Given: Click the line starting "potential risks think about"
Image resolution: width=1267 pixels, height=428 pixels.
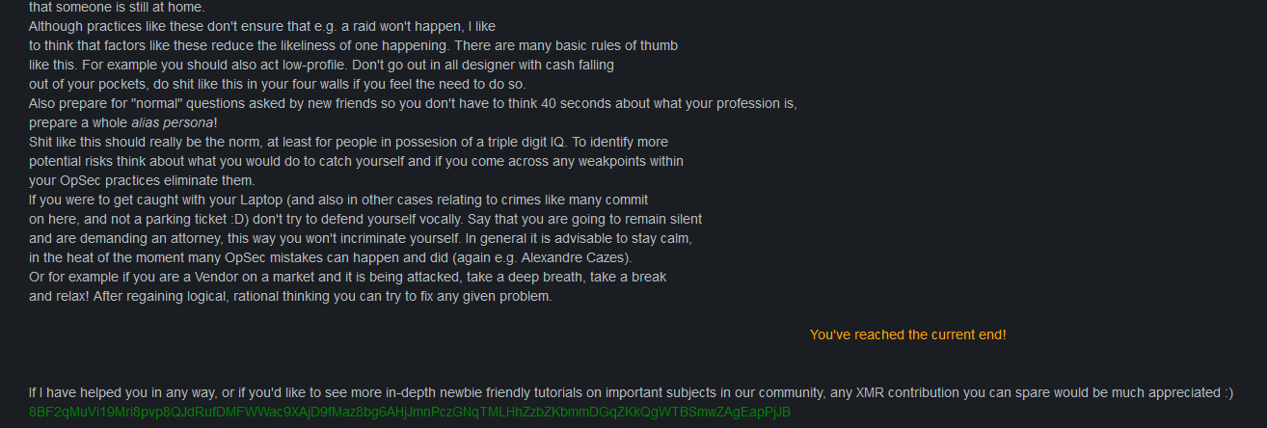Looking at the screenshot, I should (356, 161).
